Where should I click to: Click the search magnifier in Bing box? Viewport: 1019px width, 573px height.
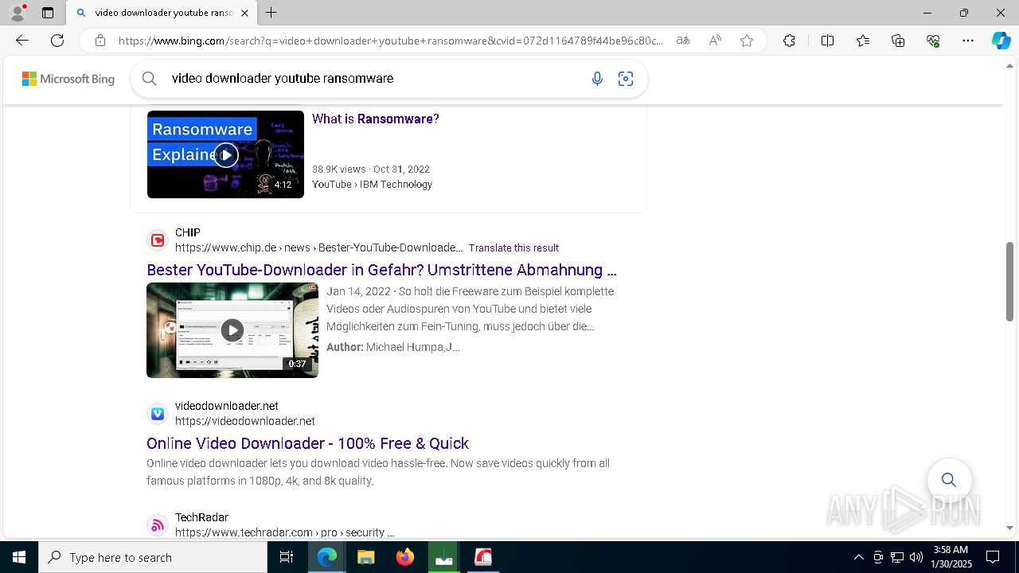pos(149,79)
